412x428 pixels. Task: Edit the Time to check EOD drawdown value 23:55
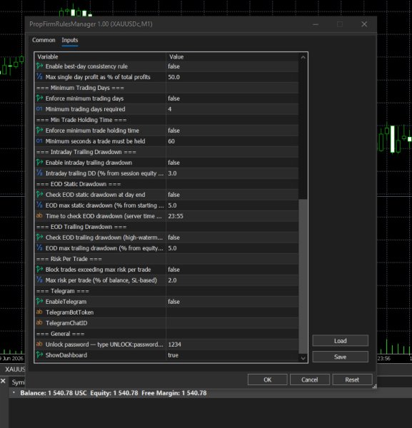pyautogui.click(x=232, y=216)
